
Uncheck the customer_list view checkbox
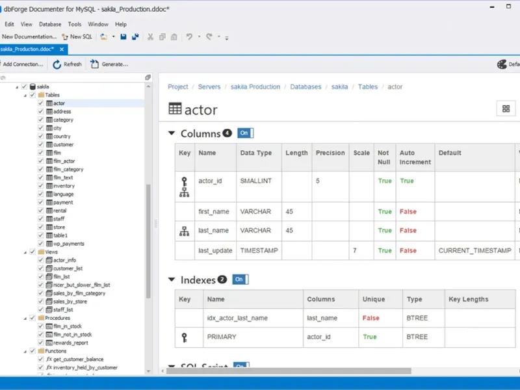40,268
